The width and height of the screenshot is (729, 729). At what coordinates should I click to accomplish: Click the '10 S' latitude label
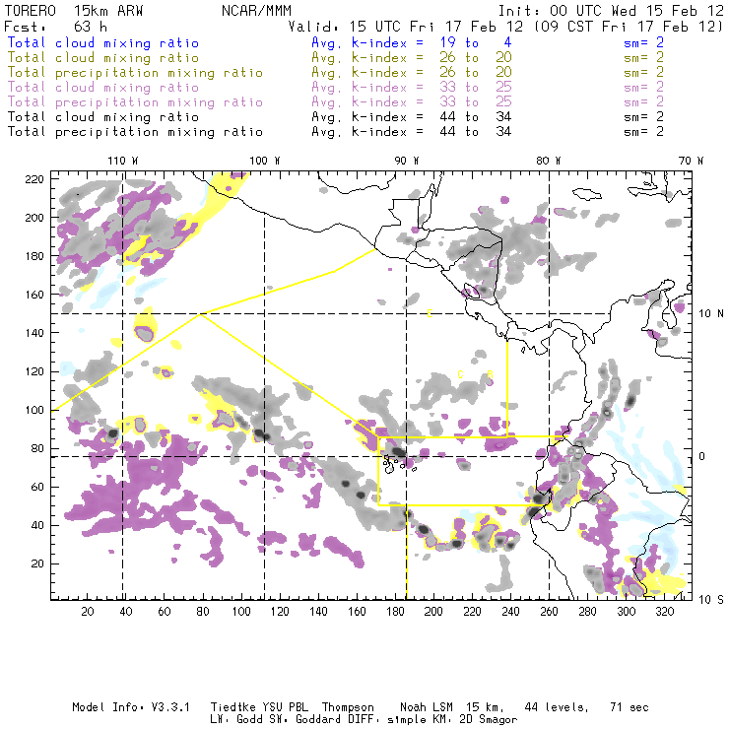(711, 600)
